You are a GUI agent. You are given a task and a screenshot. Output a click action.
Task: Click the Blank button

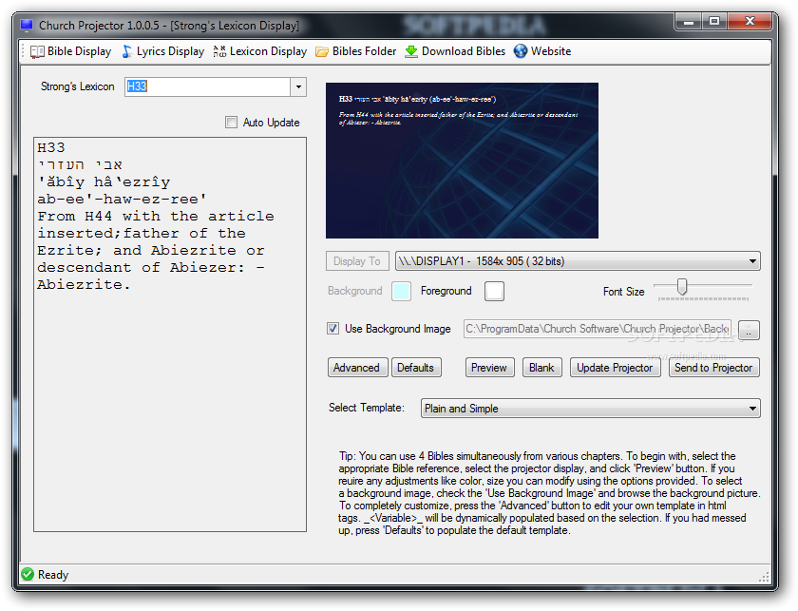[x=542, y=368]
